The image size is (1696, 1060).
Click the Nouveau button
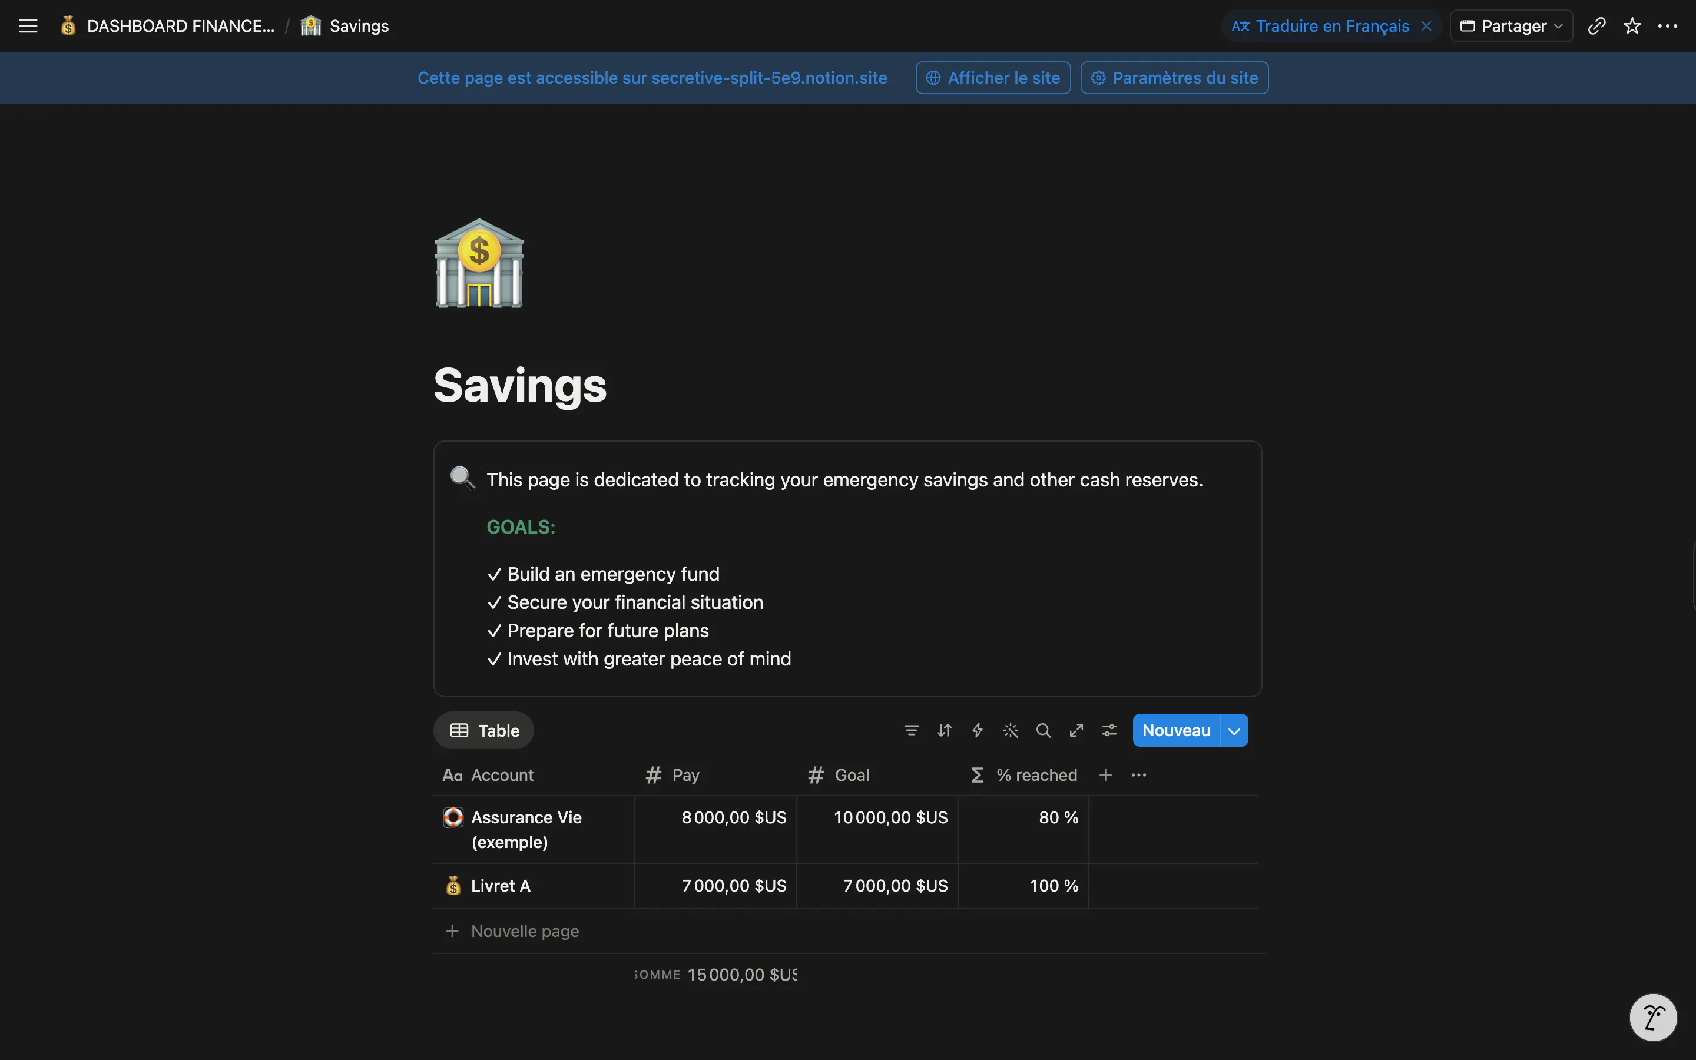point(1176,730)
